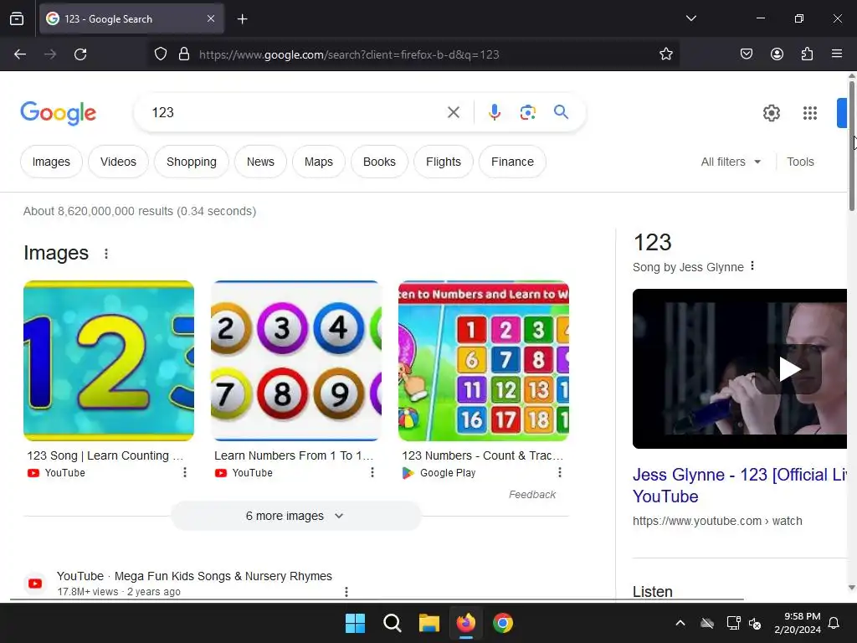Open the Firefox application menu
857x643 pixels.
click(x=836, y=54)
